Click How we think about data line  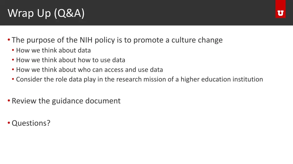54,50
